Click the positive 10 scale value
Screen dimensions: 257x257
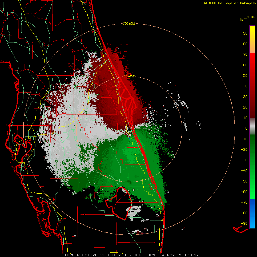pos(245,118)
